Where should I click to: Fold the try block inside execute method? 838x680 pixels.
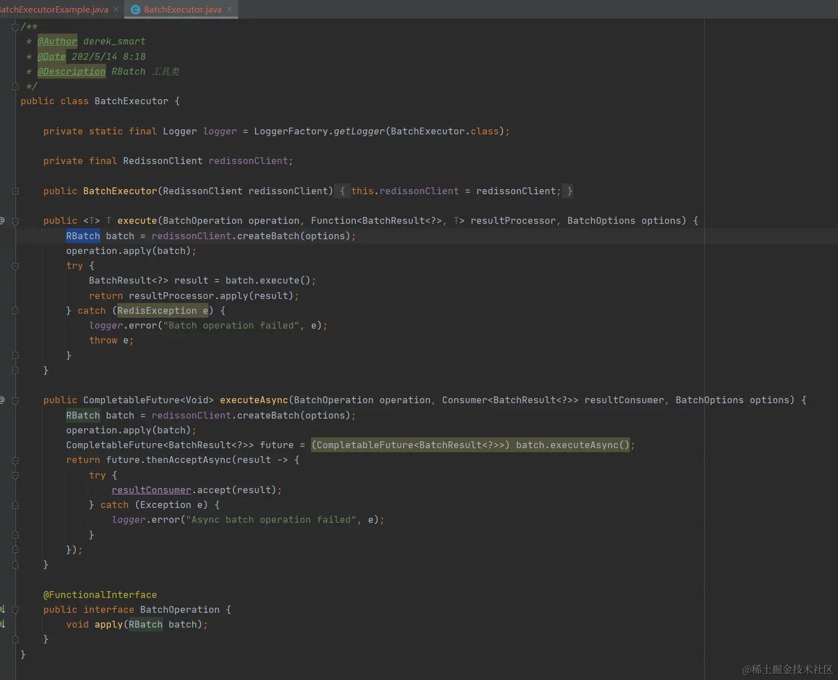click(x=15, y=266)
